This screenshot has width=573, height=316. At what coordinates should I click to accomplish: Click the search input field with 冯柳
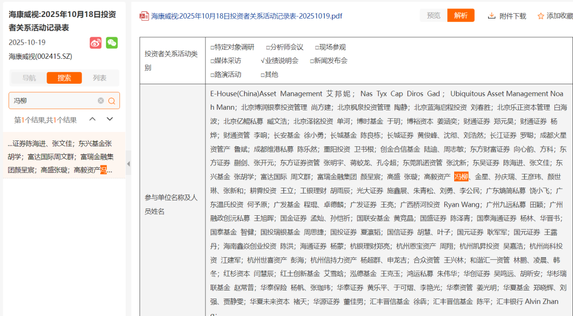53,101
